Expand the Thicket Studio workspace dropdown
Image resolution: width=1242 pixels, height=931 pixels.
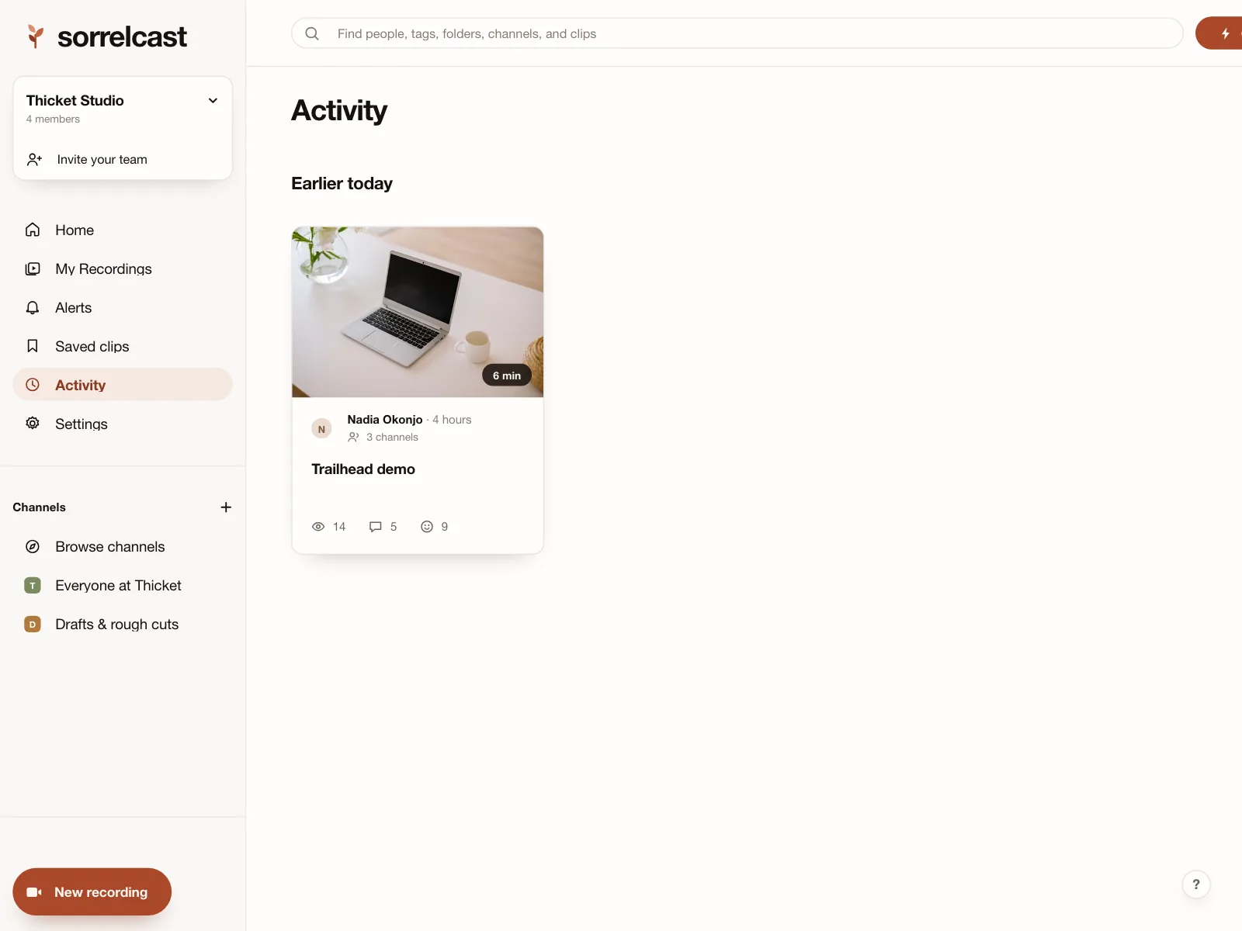213,101
